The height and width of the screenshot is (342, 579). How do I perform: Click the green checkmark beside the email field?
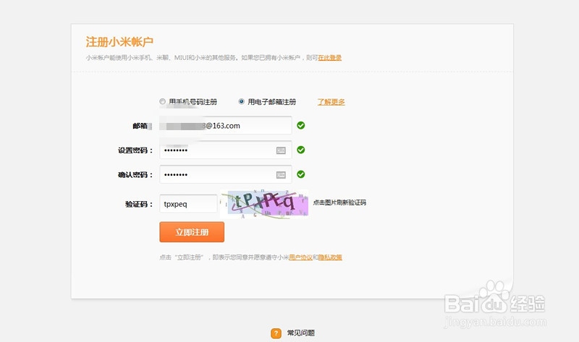click(301, 125)
